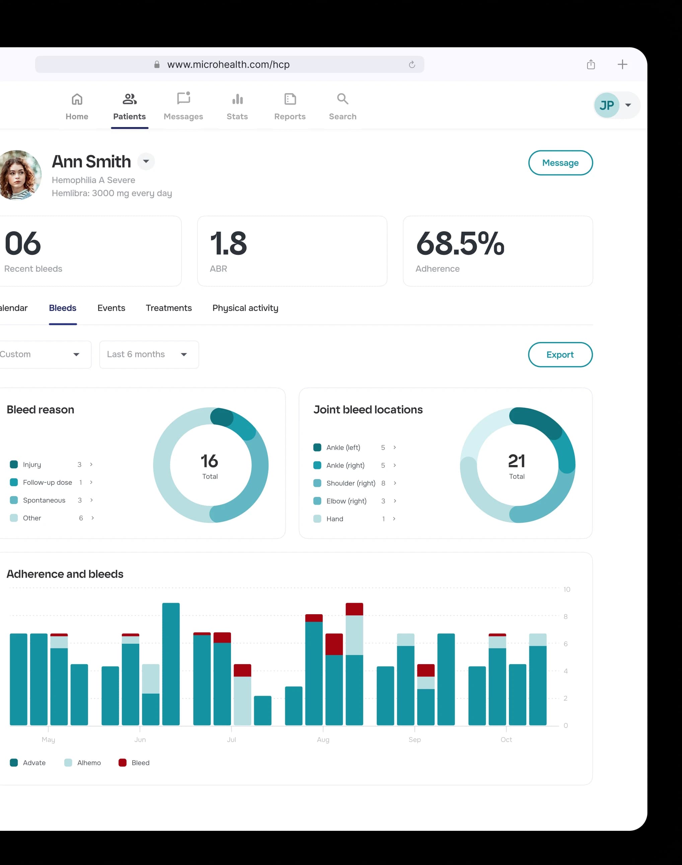This screenshot has width=682, height=865.
Task: Click the Message button
Action: click(x=560, y=163)
